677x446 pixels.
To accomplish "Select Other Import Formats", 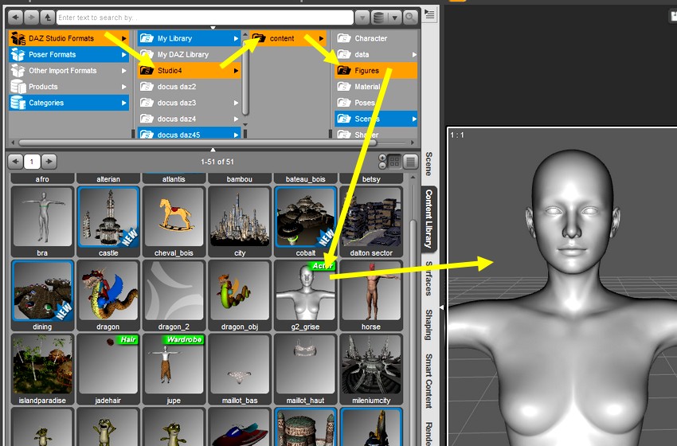I will [68, 70].
